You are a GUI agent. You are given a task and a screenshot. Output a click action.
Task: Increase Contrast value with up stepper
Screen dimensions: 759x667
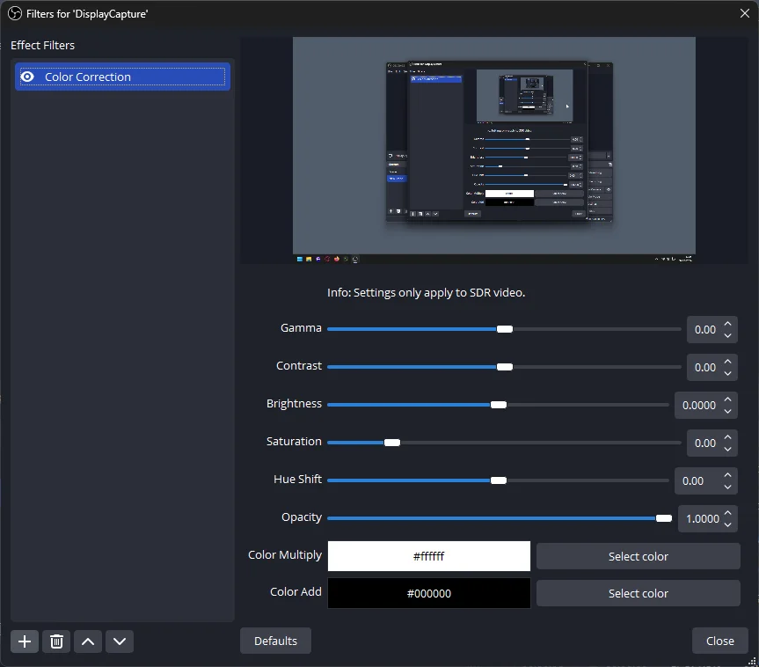coord(727,362)
